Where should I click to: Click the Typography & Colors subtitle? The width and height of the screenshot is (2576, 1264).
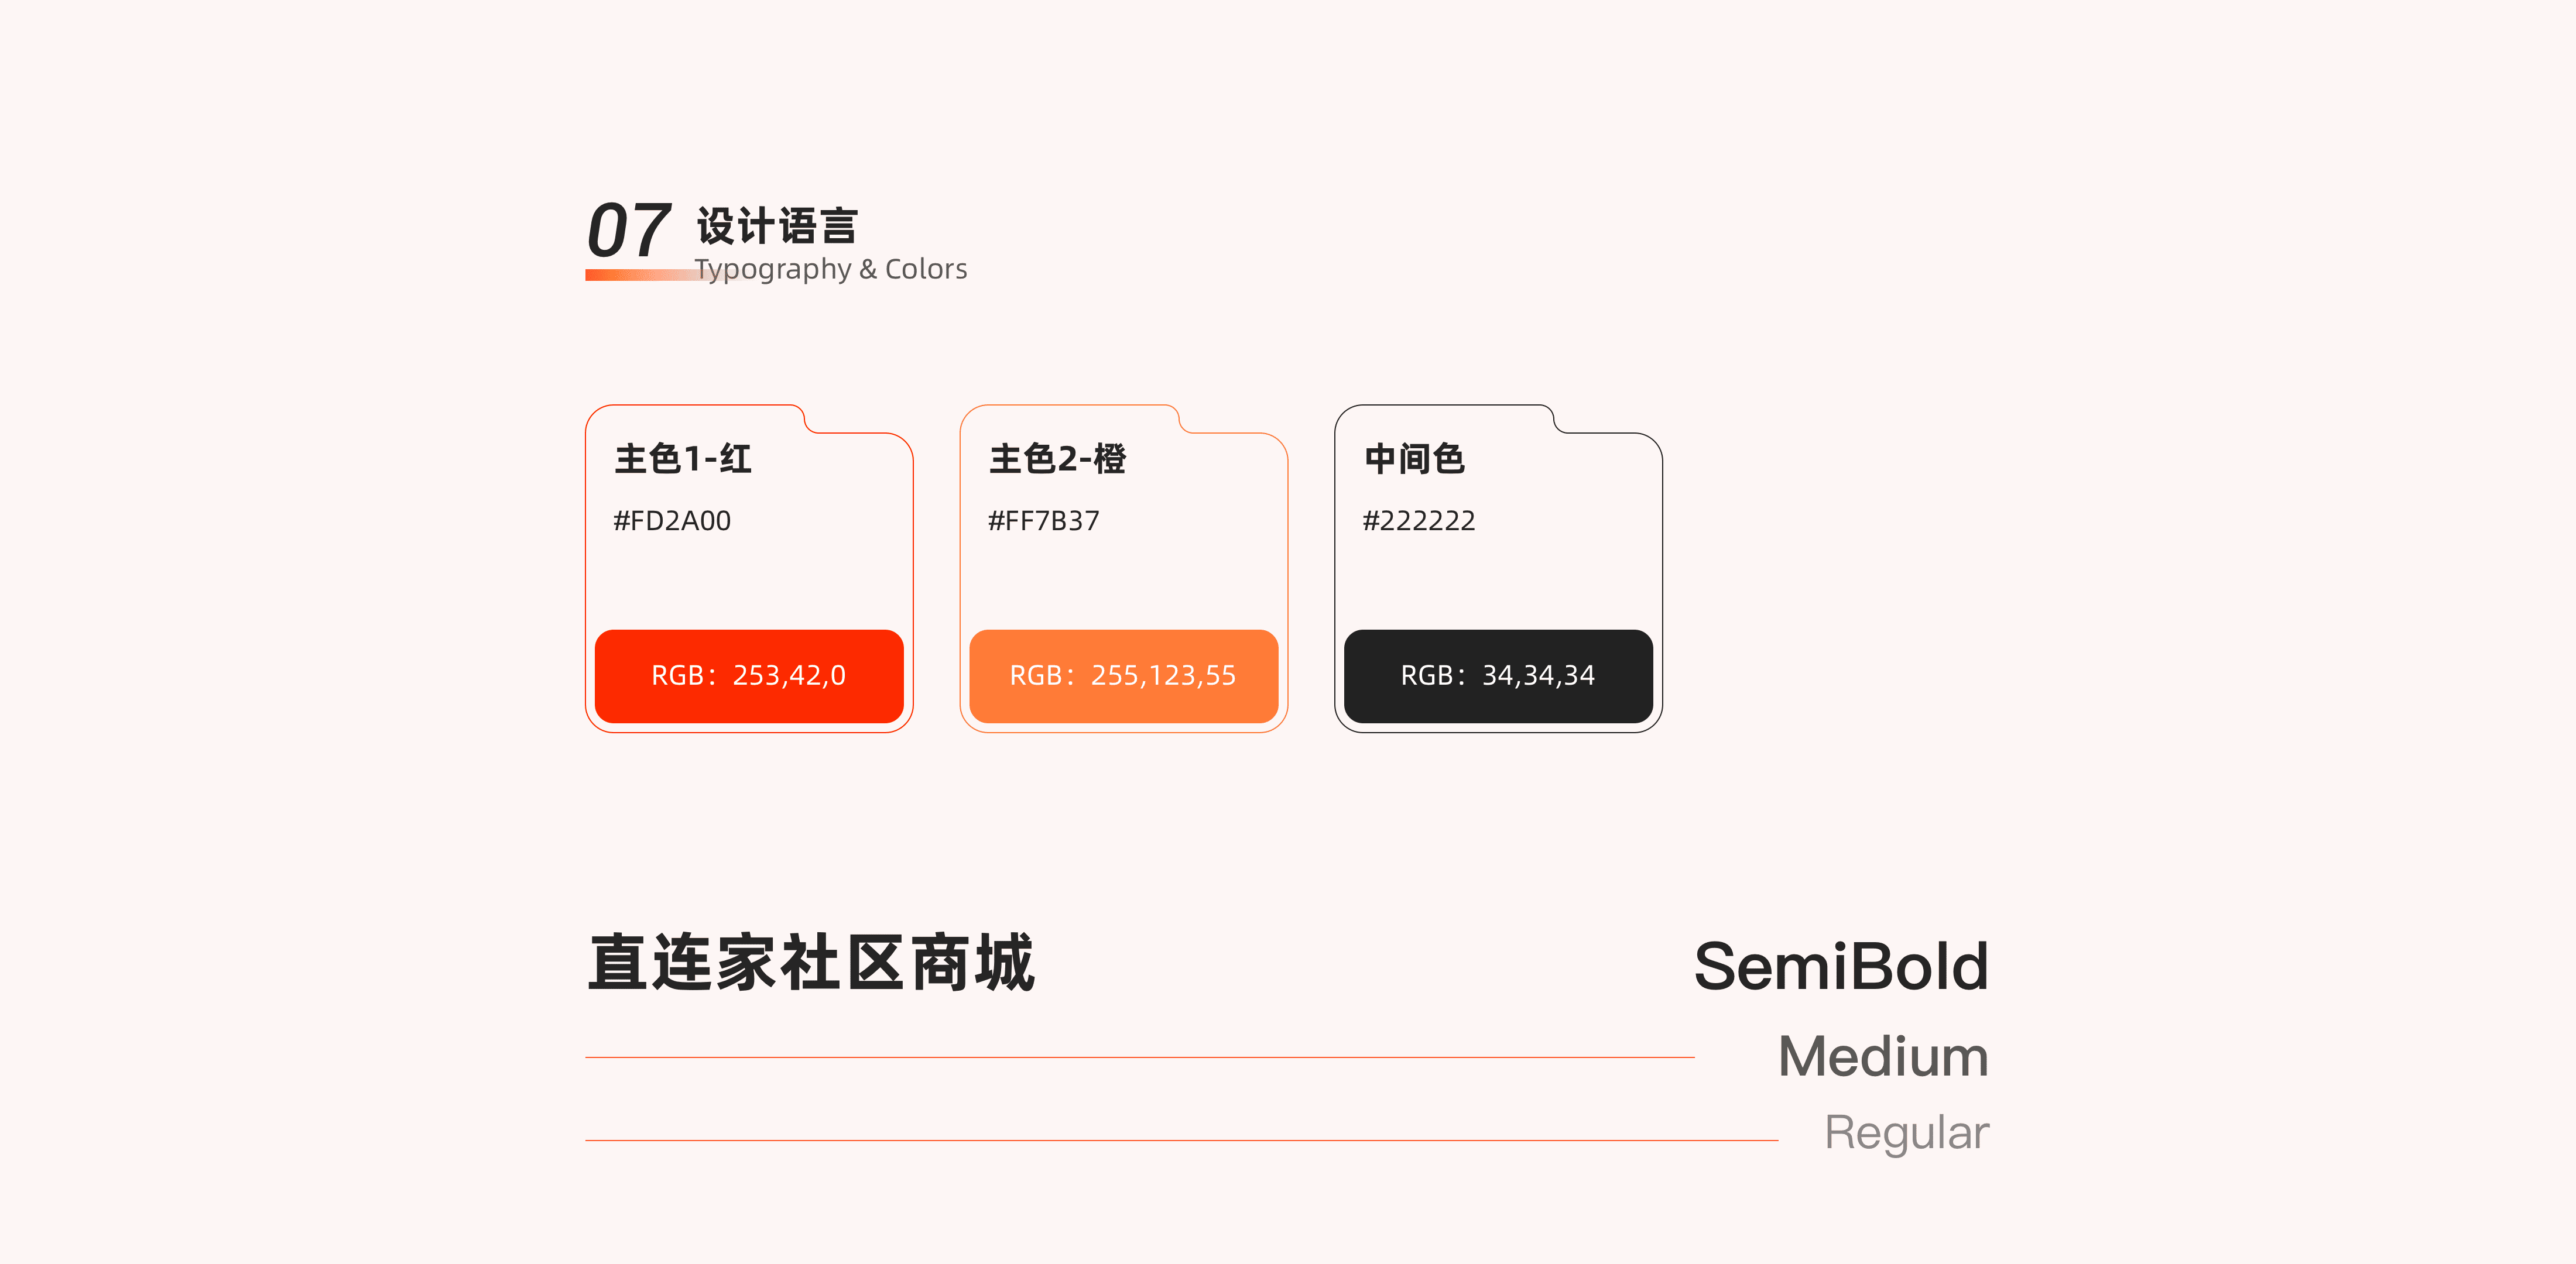(x=831, y=269)
